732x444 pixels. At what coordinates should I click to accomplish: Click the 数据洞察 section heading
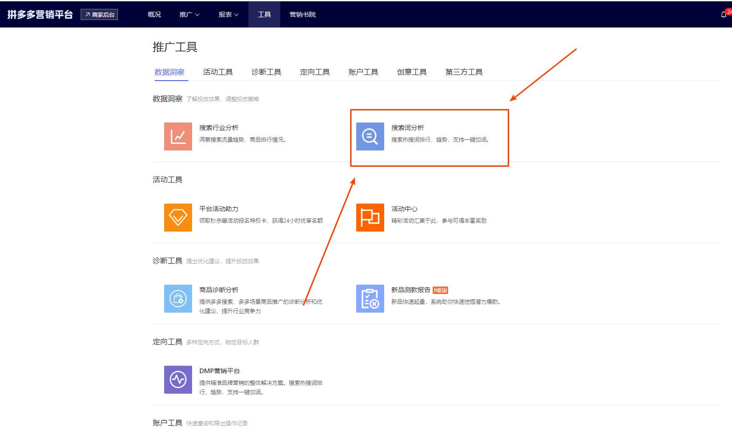tap(167, 99)
